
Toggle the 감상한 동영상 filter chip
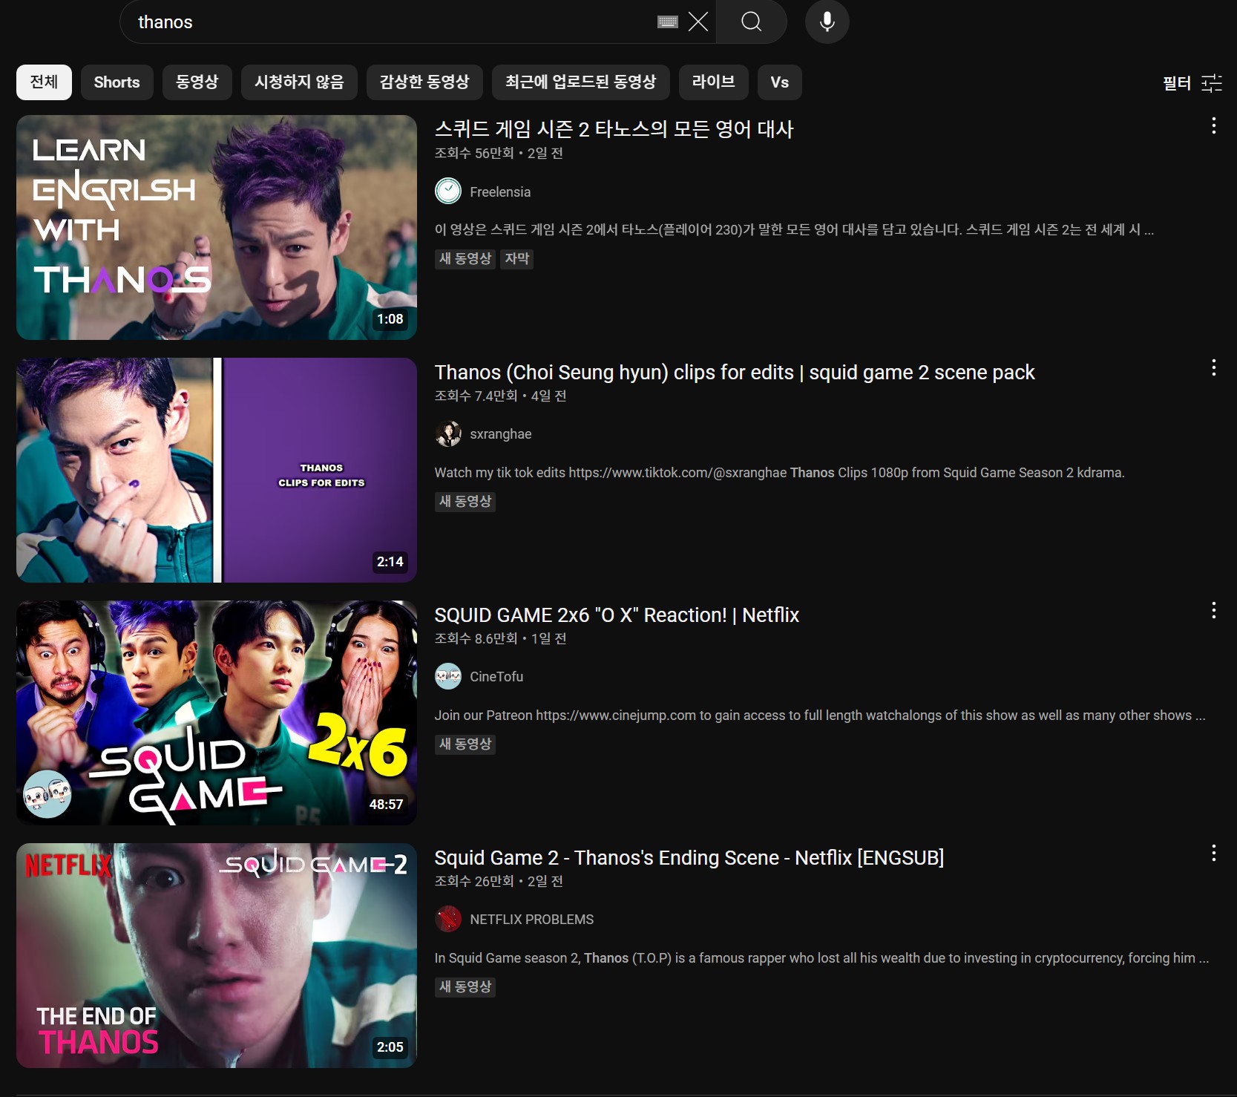click(x=424, y=82)
